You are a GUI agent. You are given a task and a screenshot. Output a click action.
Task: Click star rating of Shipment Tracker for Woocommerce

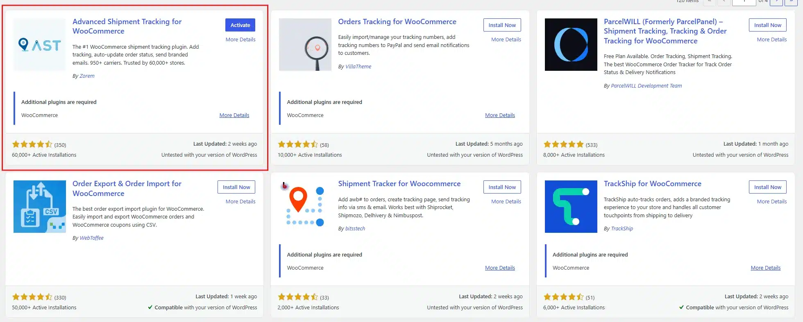point(298,297)
